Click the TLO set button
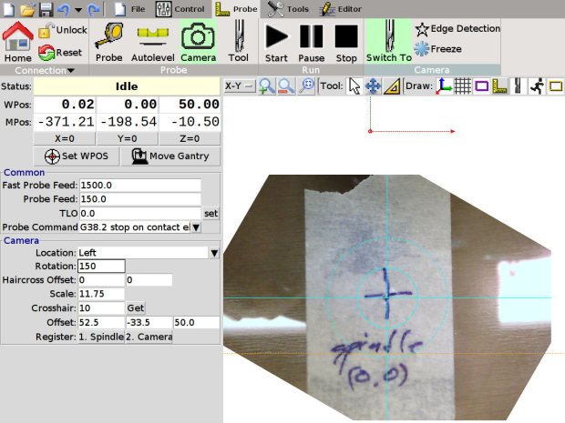This screenshot has width=565, height=423. tap(211, 213)
